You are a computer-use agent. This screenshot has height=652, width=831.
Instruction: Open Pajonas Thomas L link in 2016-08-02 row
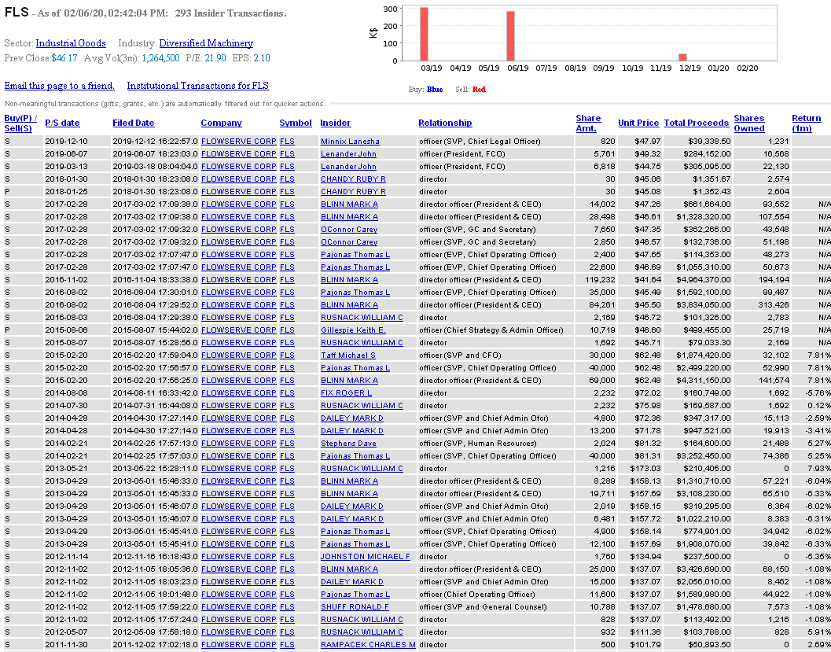tap(355, 292)
